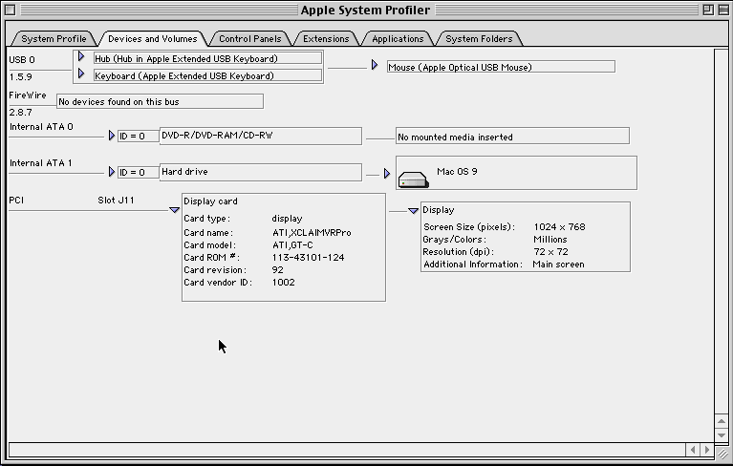Click the Mac OS 9 hard disk icon
This screenshot has height=466, width=733.
point(413,180)
